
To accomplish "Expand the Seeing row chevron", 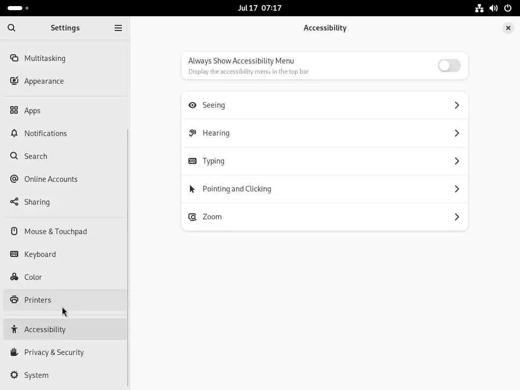I will click(x=457, y=105).
